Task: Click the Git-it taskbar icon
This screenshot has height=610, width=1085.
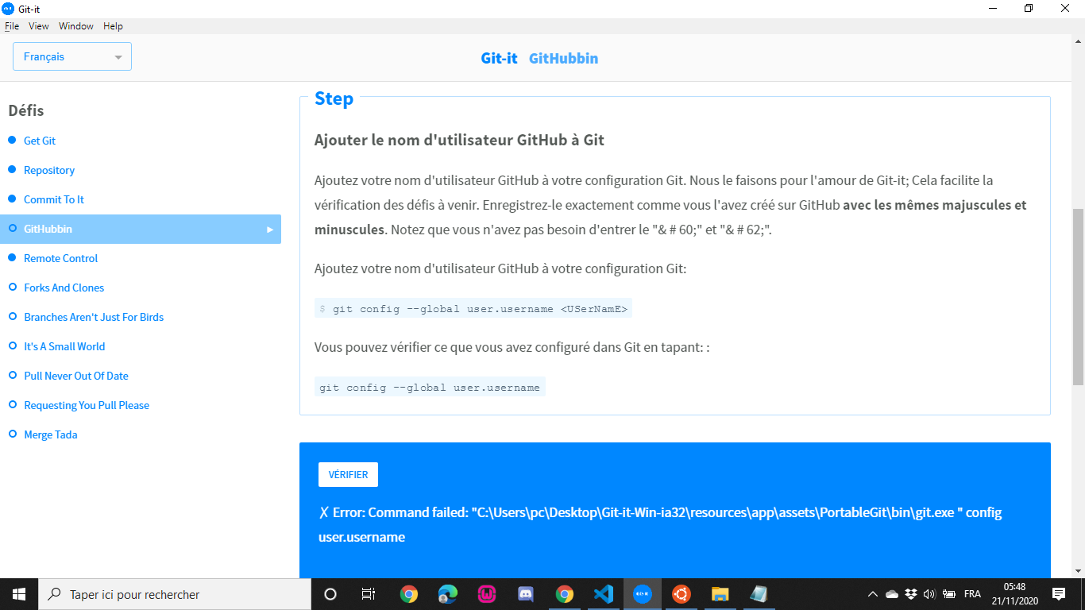Action: click(643, 594)
